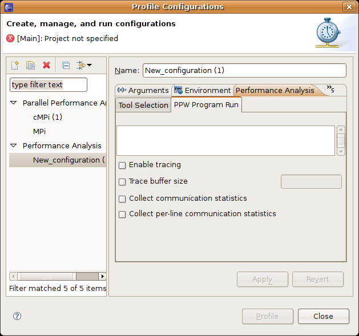The image size is (359, 336).
Task: Toggle the Trace buffer size checkbox
Action: pos(122,182)
